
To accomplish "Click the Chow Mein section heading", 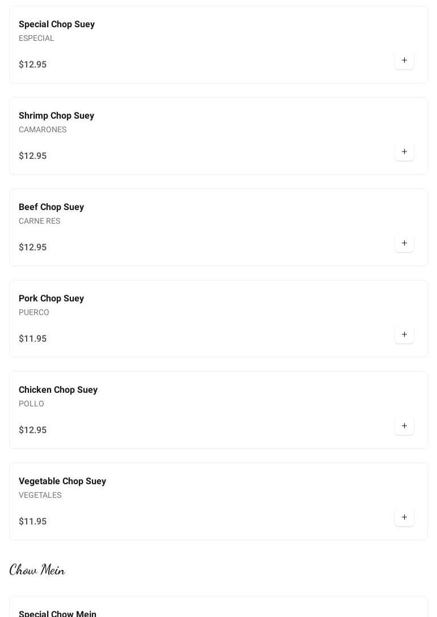I will point(37,570).
